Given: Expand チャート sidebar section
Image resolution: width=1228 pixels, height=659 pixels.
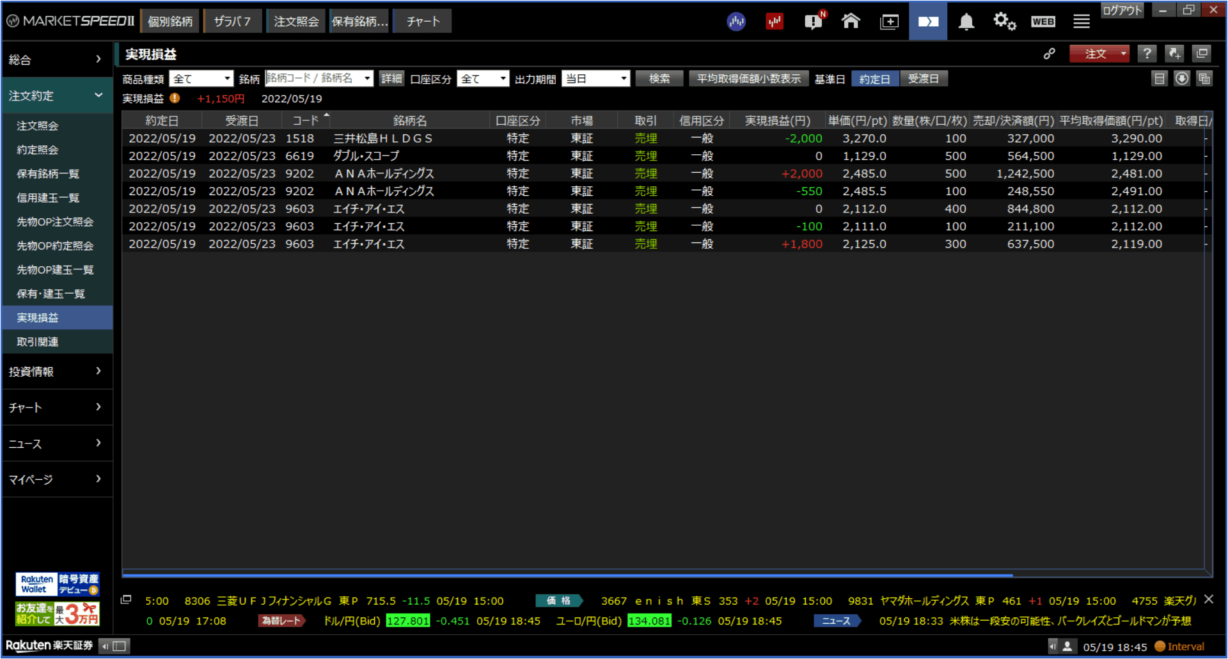Looking at the screenshot, I should click(x=56, y=407).
